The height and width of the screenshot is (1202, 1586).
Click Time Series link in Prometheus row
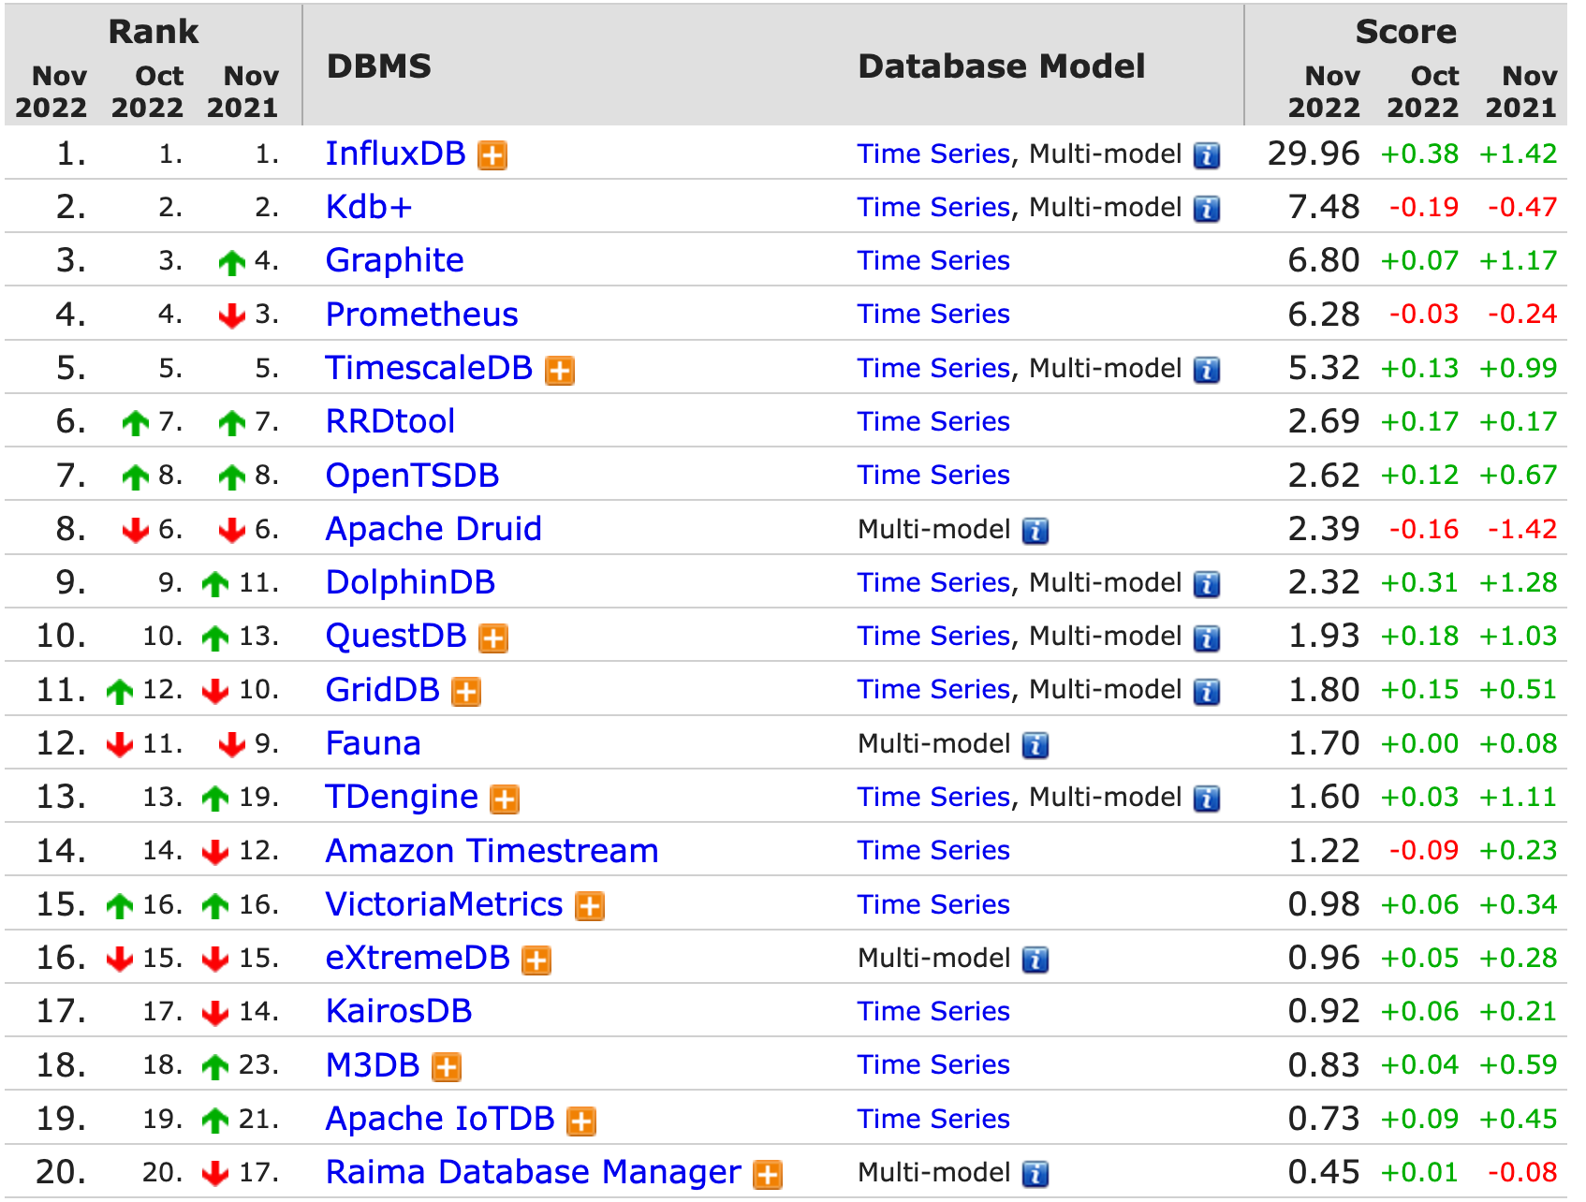933,315
